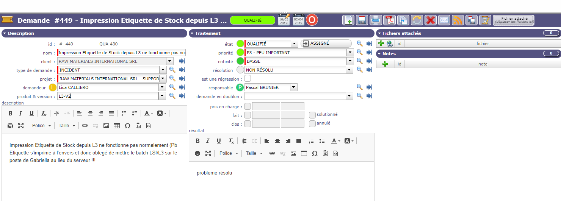Enable the 'solutionné' checkbox

pyautogui.click(x=312, y=115)
